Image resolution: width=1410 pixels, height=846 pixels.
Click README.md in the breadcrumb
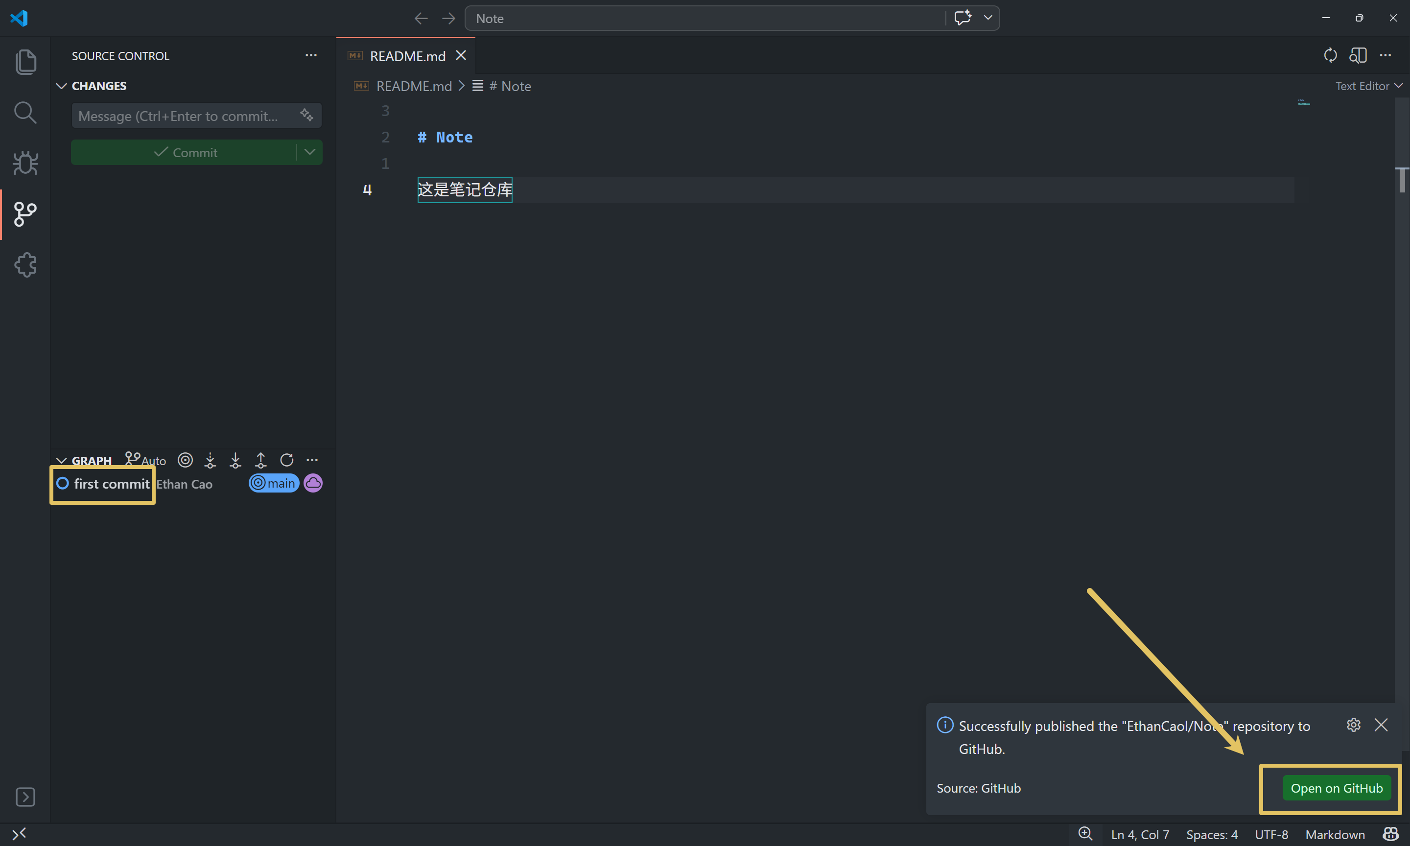pyautogui.click(x=414, y=86)
